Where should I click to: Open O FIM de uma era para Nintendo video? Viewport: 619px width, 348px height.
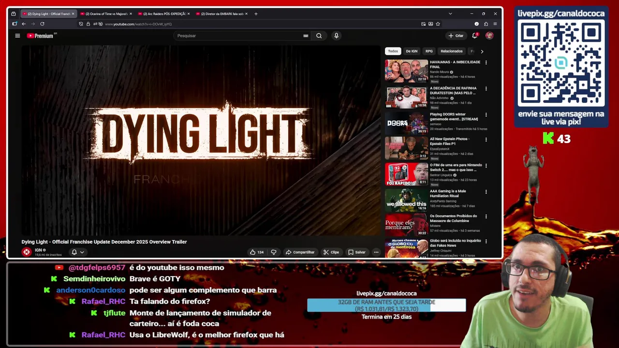click(406, 174)
